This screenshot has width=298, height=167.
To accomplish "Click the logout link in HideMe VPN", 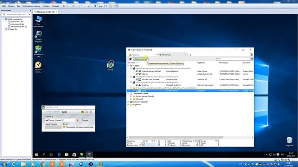I will click(x=64, y=112).
